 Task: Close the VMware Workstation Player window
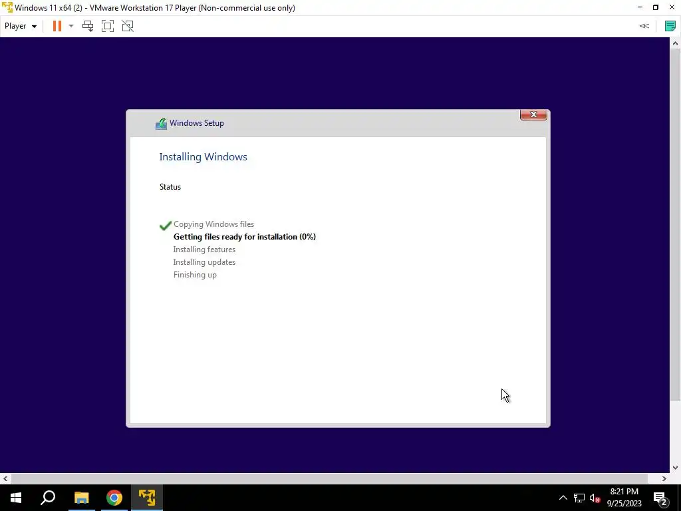672,7
